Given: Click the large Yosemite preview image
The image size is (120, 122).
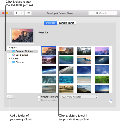Looking at the screenshot, I should point(23,36).
